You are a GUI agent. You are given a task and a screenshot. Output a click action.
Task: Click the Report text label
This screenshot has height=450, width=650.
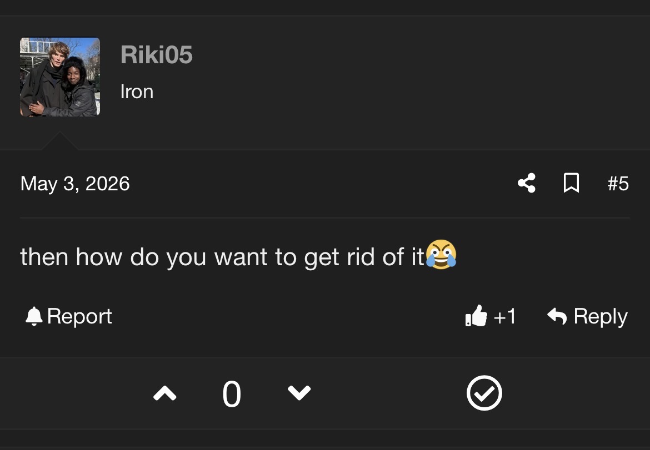(79, 316)
